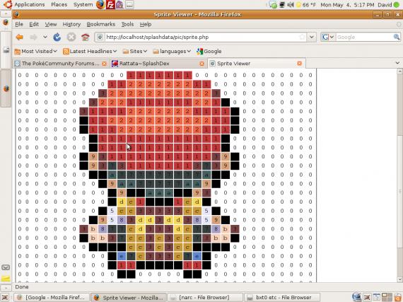This screenshot has height=302, width=403.
Task: Open the Applications menu in the panel
Action: 29,5
